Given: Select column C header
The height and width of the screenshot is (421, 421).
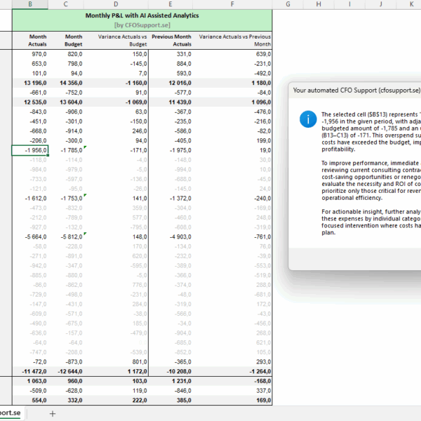Looking at the screenshot, I should point(66,4).
